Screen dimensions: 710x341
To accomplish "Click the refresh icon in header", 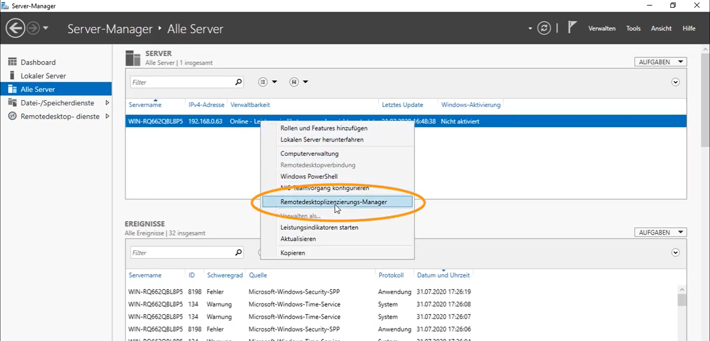I will (x=544, y=28).
